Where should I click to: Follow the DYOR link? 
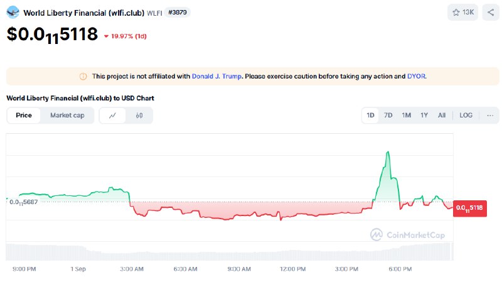click(x=416, y=76)
